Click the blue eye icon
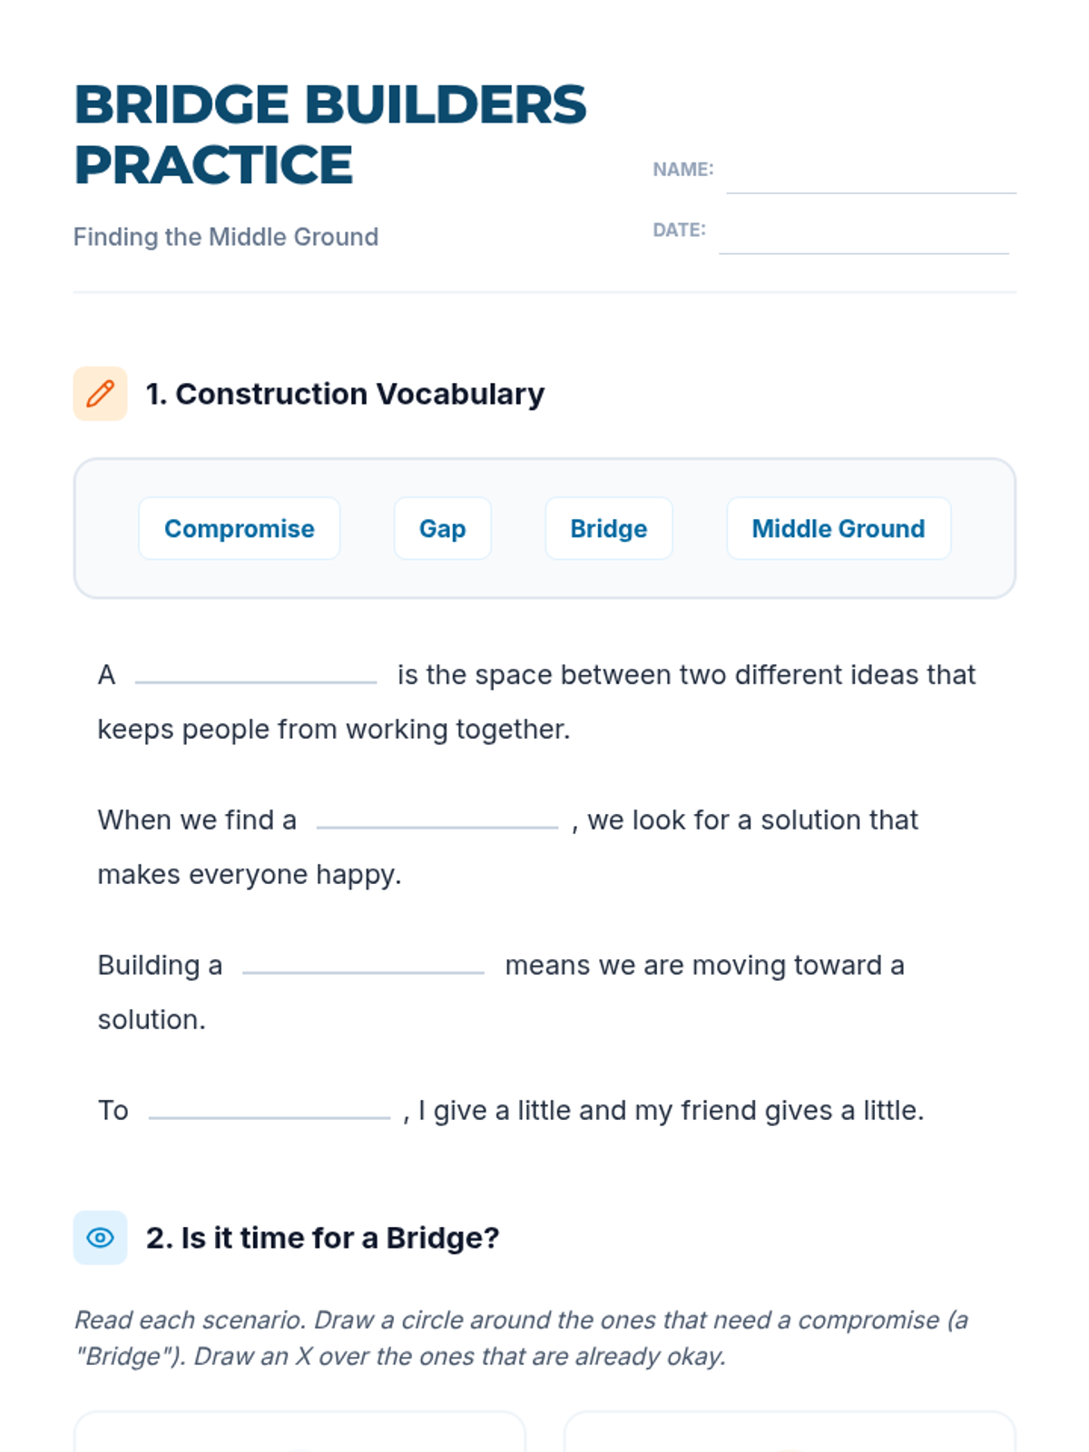Viewport: 1089px width, 1452px height. pyautogui.click(x=100, y=1238)
